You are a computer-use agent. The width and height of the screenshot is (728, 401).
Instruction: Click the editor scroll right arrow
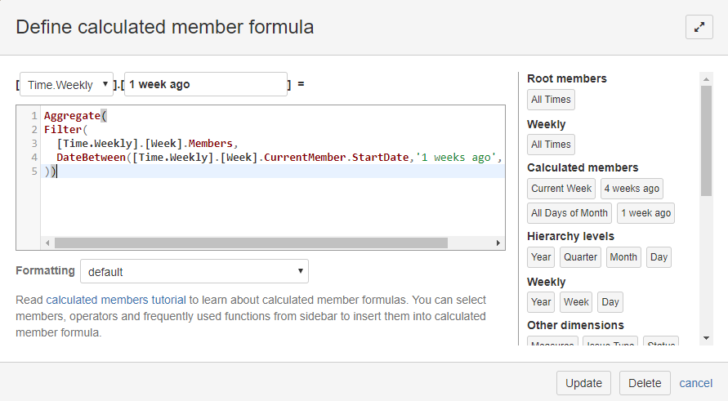[498, 243]
